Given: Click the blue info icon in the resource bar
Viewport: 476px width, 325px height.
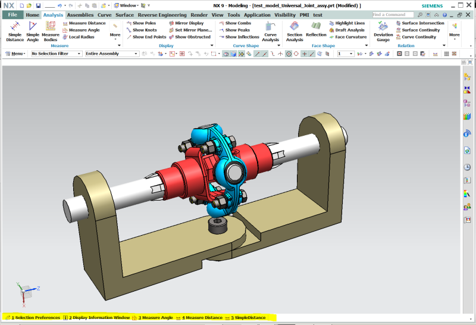Looking at the screenshot, I should pyautogui.click(x=467, y=133).
